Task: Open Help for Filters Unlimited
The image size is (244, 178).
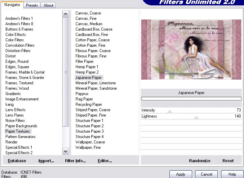Action: (232, 174)
